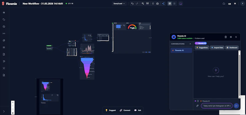Attach a file with the paperclip icon
Image resolution: width=246 pixels, height=115 pixels.
click(197, 106)
